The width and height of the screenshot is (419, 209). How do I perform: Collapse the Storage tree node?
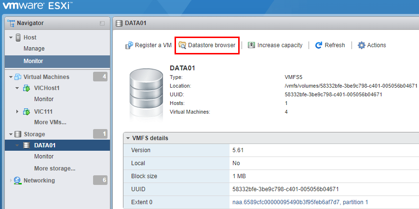11,134
